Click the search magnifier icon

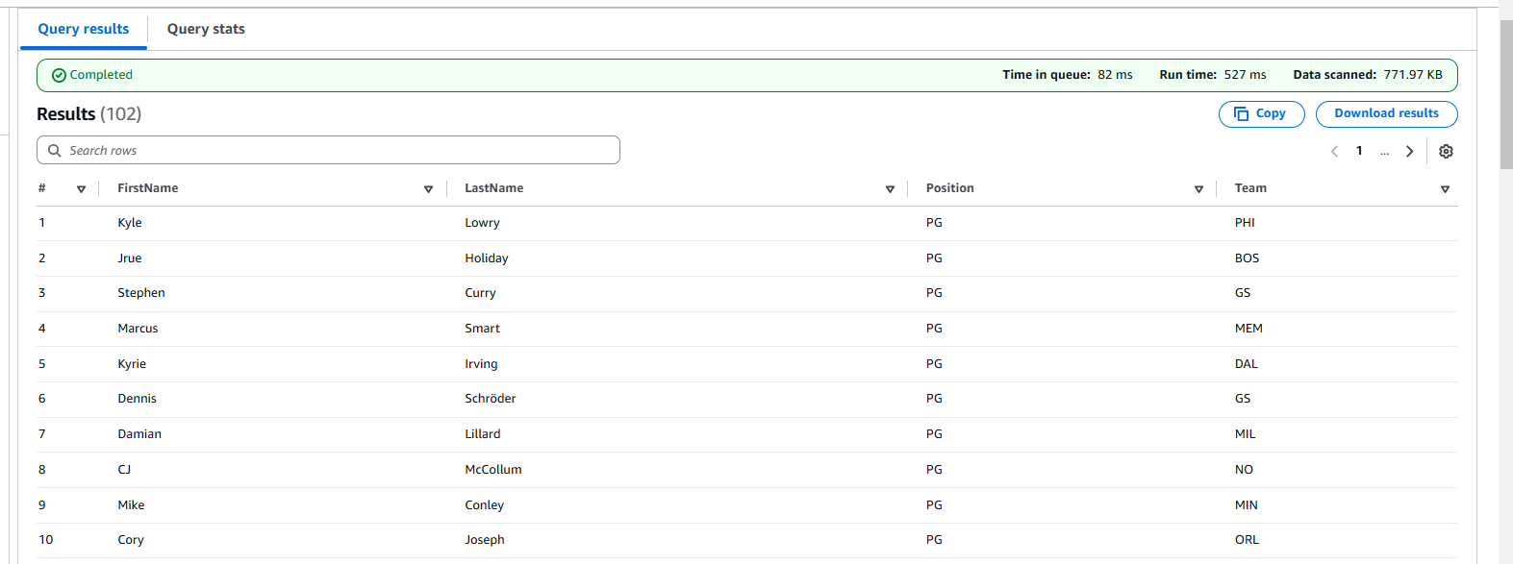pos(55,150)
